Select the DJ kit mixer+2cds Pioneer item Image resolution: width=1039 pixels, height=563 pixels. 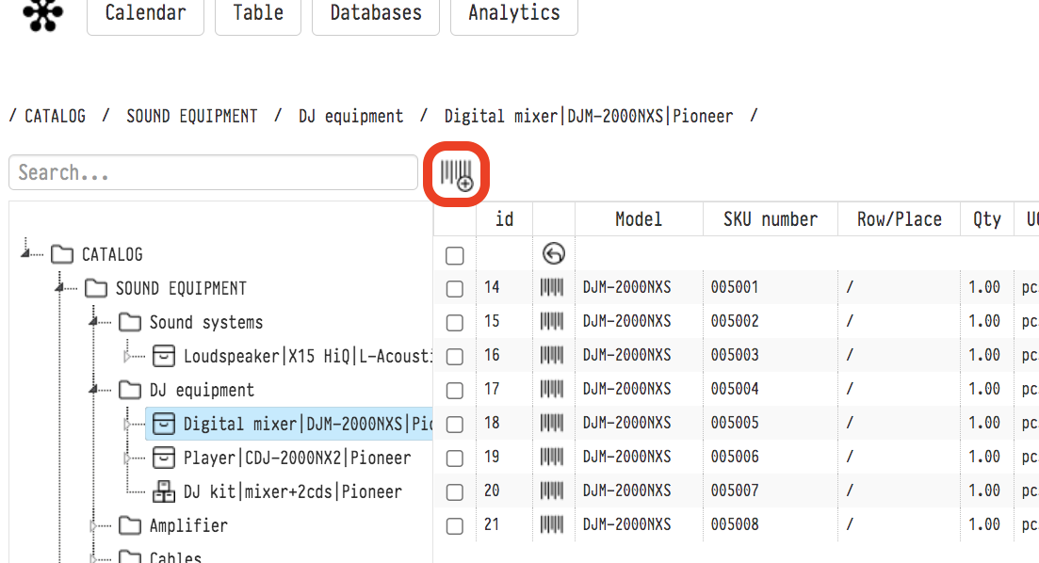[x=292, y=491]
